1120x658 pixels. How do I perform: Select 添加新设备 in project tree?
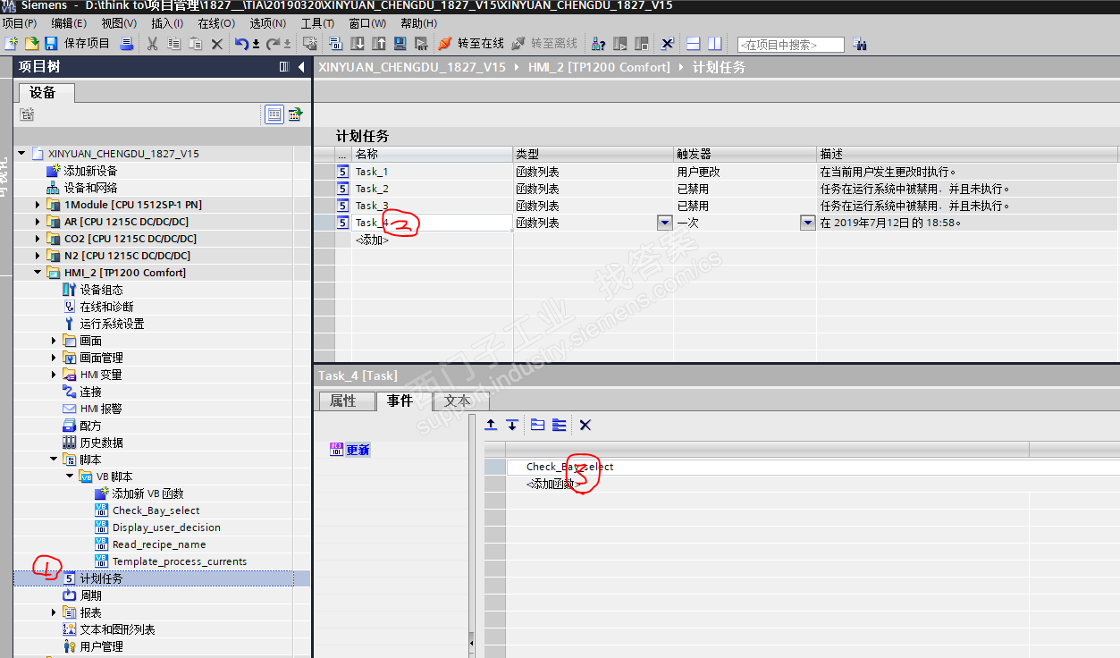click(89, 171)
